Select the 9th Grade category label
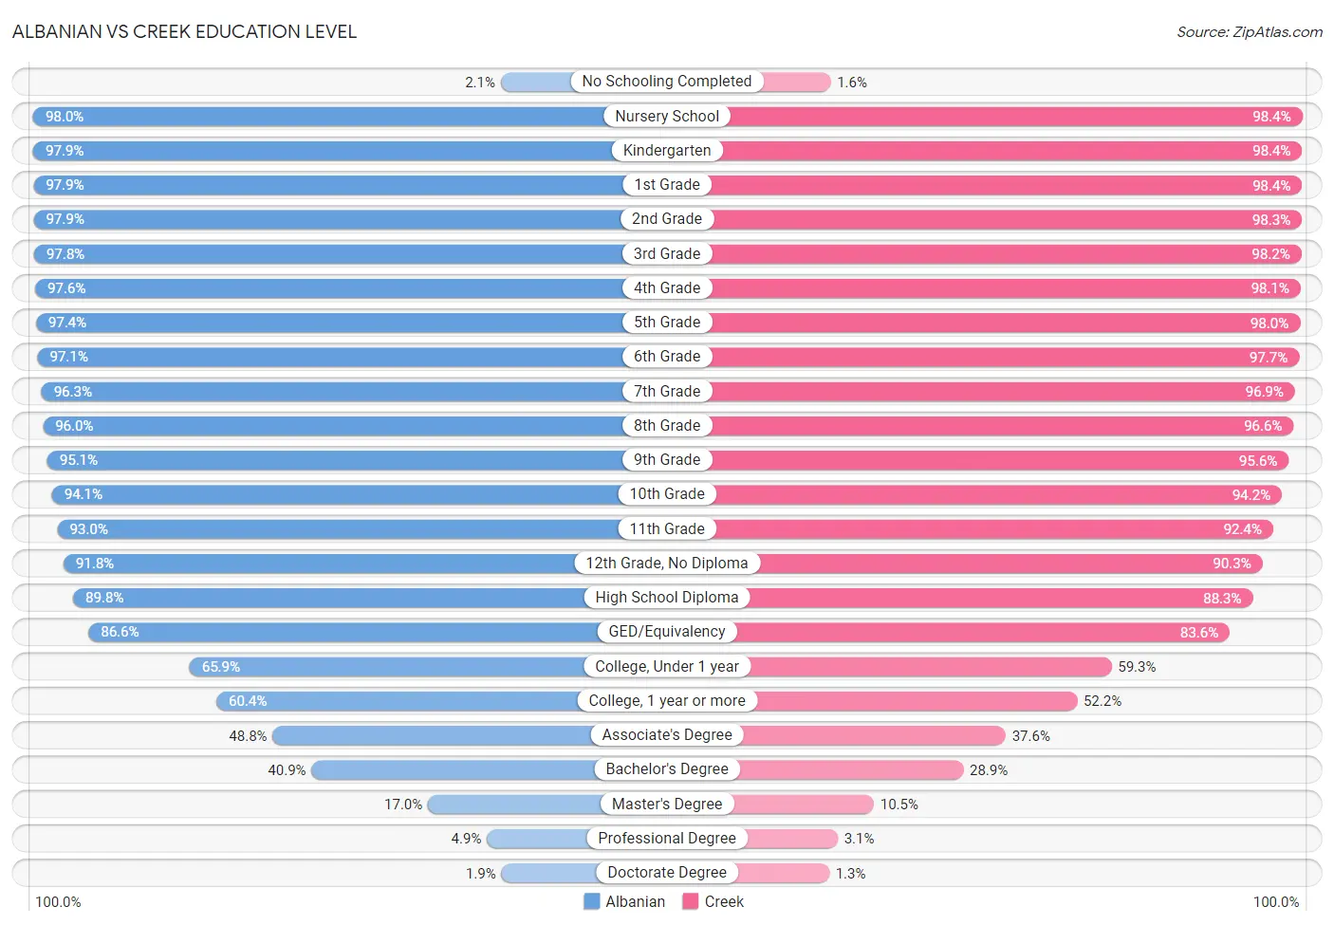 click(x=667, y=459)
